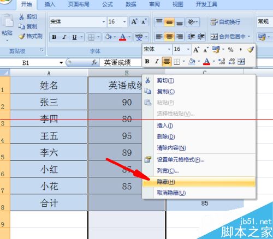Open underline style dropdown arrow
This screenshot has width=273, height=239.
81,37
